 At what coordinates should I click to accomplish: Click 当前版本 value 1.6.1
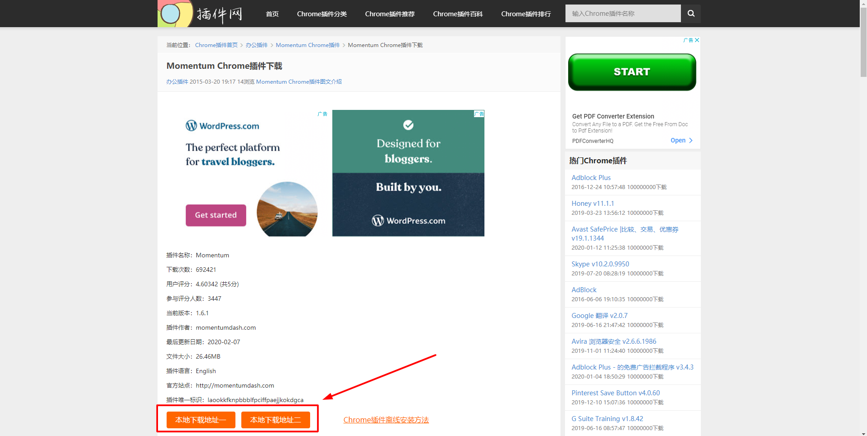pos(202,313)
